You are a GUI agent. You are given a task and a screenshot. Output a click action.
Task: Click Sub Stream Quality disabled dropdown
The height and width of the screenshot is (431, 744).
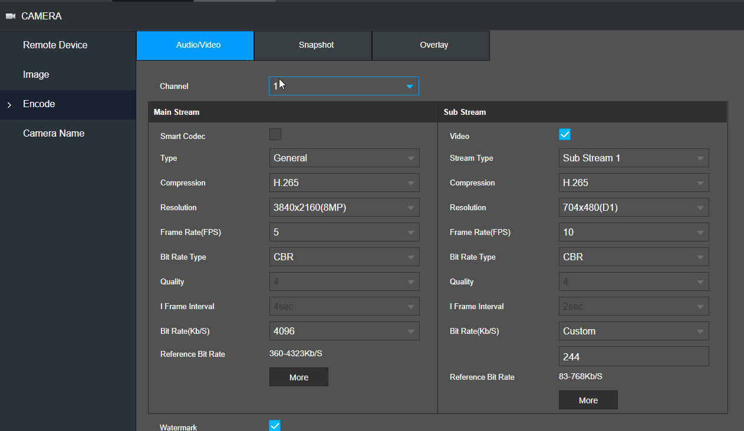(634, 281)
